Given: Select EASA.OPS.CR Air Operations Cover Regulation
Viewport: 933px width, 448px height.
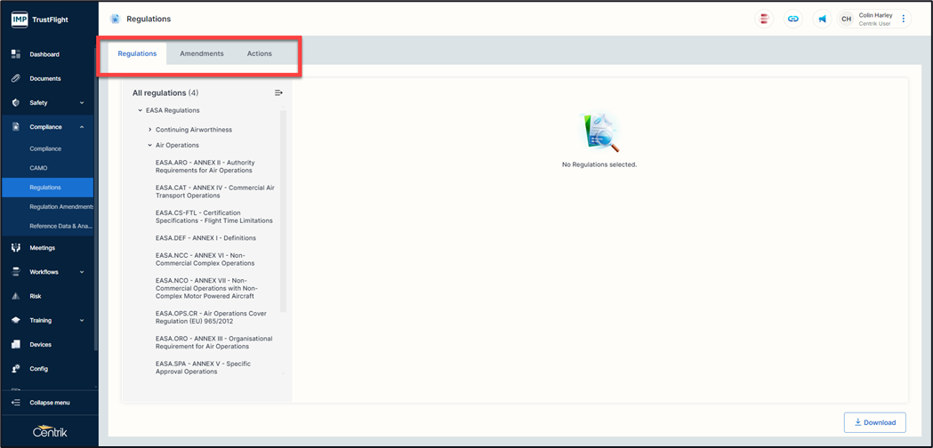Looking at the screenshot, I should point(211,317).
